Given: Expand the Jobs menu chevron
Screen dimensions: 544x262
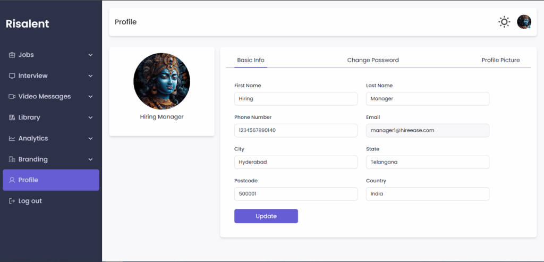Looking at the screenshot, I should tap(90, 55).
